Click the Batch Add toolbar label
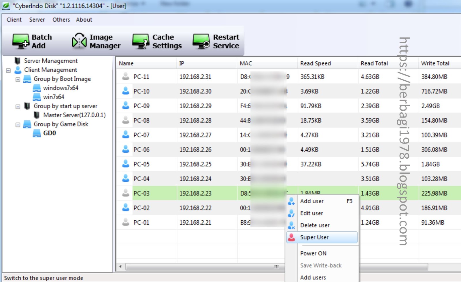 42,41
